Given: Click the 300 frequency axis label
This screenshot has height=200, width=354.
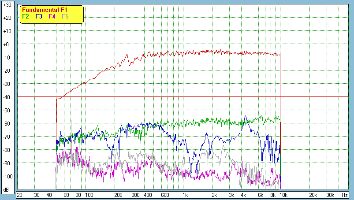Looking at the screenshot, I should point(135,195).
